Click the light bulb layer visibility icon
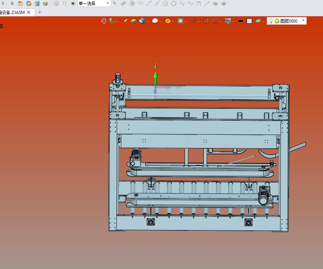323x269 pixels. pos(271,21)
